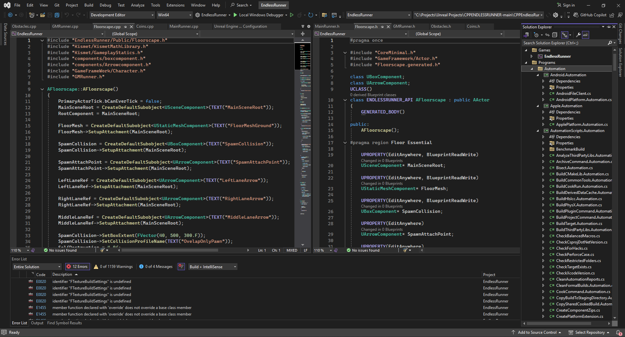Auto-hide pin the Solution Explorer panel
The width and height of the screenshot is (625, 337).
click(609, 27)
